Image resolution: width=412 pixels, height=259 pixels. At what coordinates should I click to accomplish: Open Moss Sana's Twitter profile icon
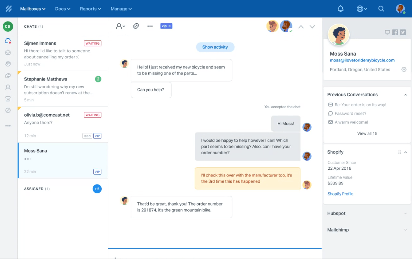[403, 32]
